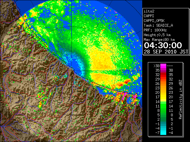Click the red 32 dBZ legend band

(x=163, y=75)
